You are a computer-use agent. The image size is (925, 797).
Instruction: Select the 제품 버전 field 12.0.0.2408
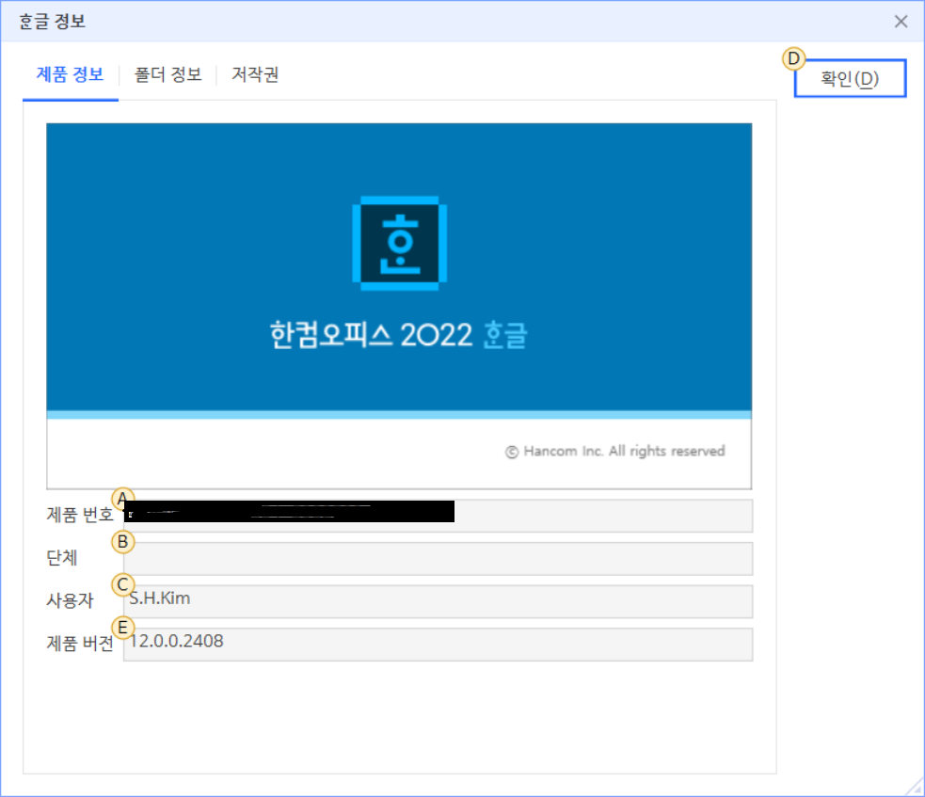coord(438,645)
